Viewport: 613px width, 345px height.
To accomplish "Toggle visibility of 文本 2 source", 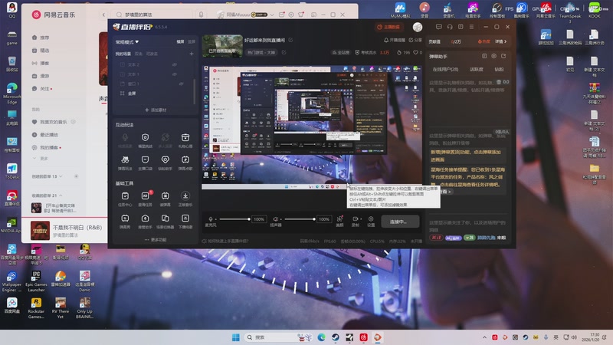I will pos(175,64).
